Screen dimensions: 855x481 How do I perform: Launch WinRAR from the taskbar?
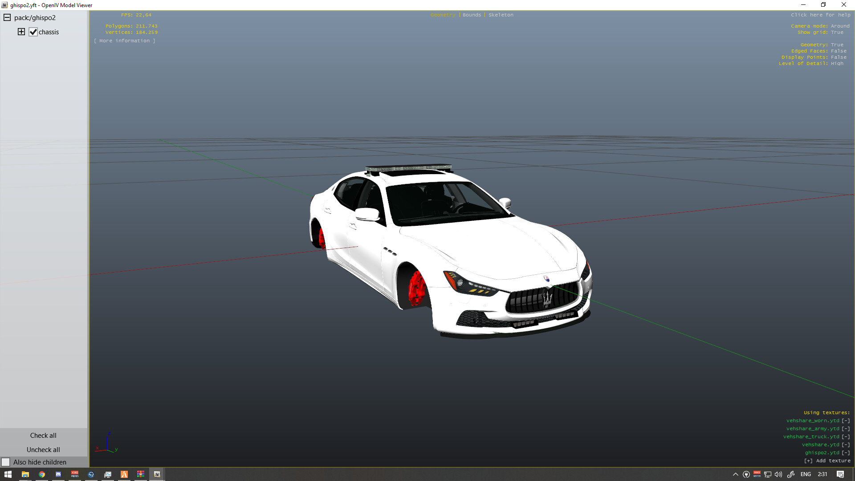point(141,474)
